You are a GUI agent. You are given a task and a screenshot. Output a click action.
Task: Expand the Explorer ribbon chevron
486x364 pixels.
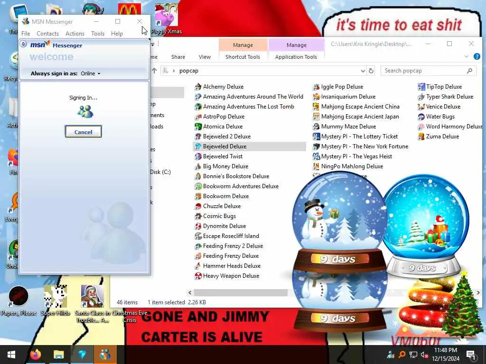click(466, 56)
